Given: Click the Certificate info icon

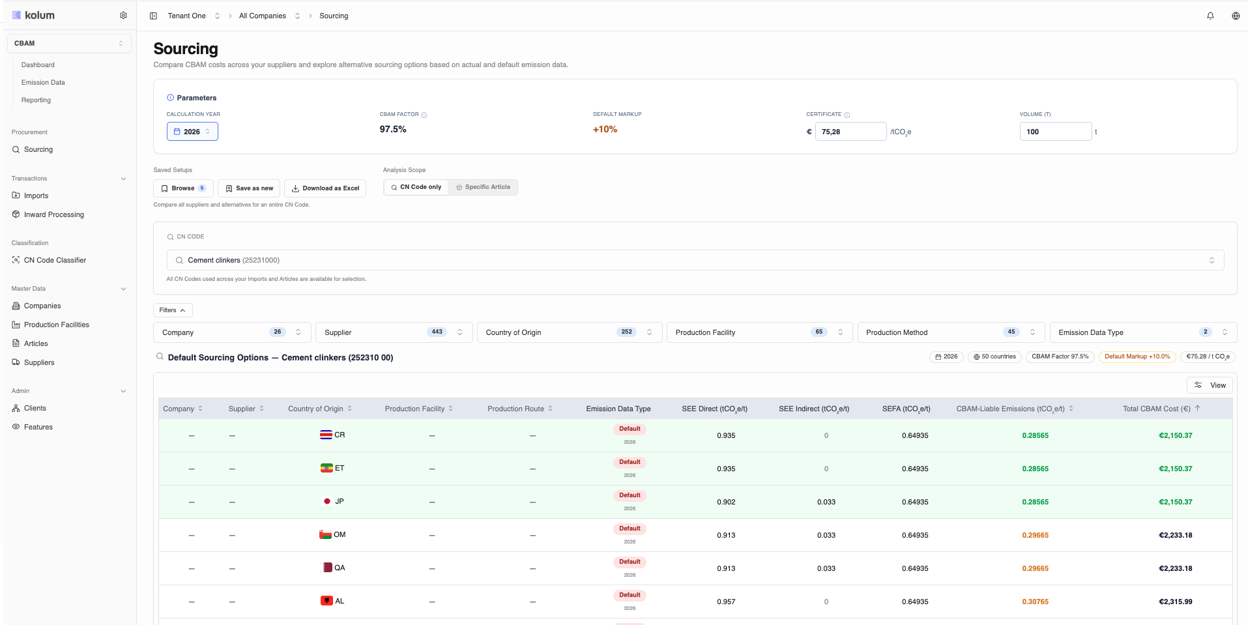Looking at the screenshot, I should click(847, 115).
